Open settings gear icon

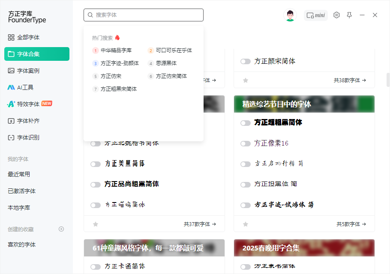coord(336,15)
